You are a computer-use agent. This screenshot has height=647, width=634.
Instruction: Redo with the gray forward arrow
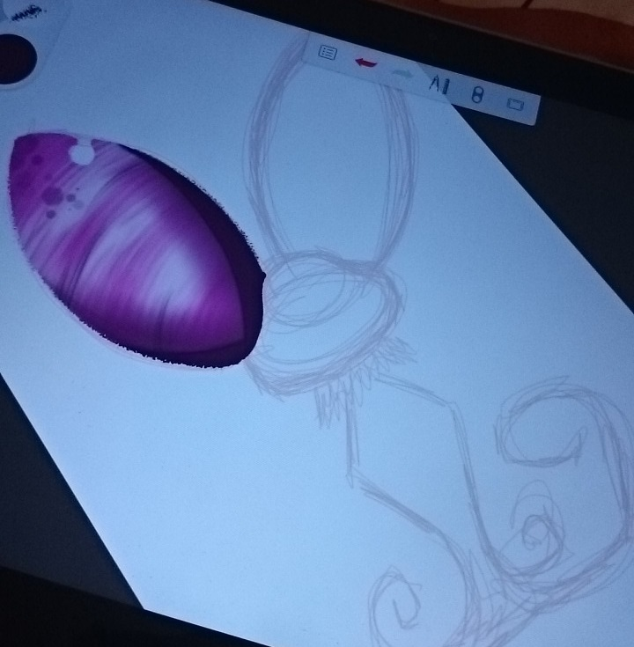pos(402,74)
